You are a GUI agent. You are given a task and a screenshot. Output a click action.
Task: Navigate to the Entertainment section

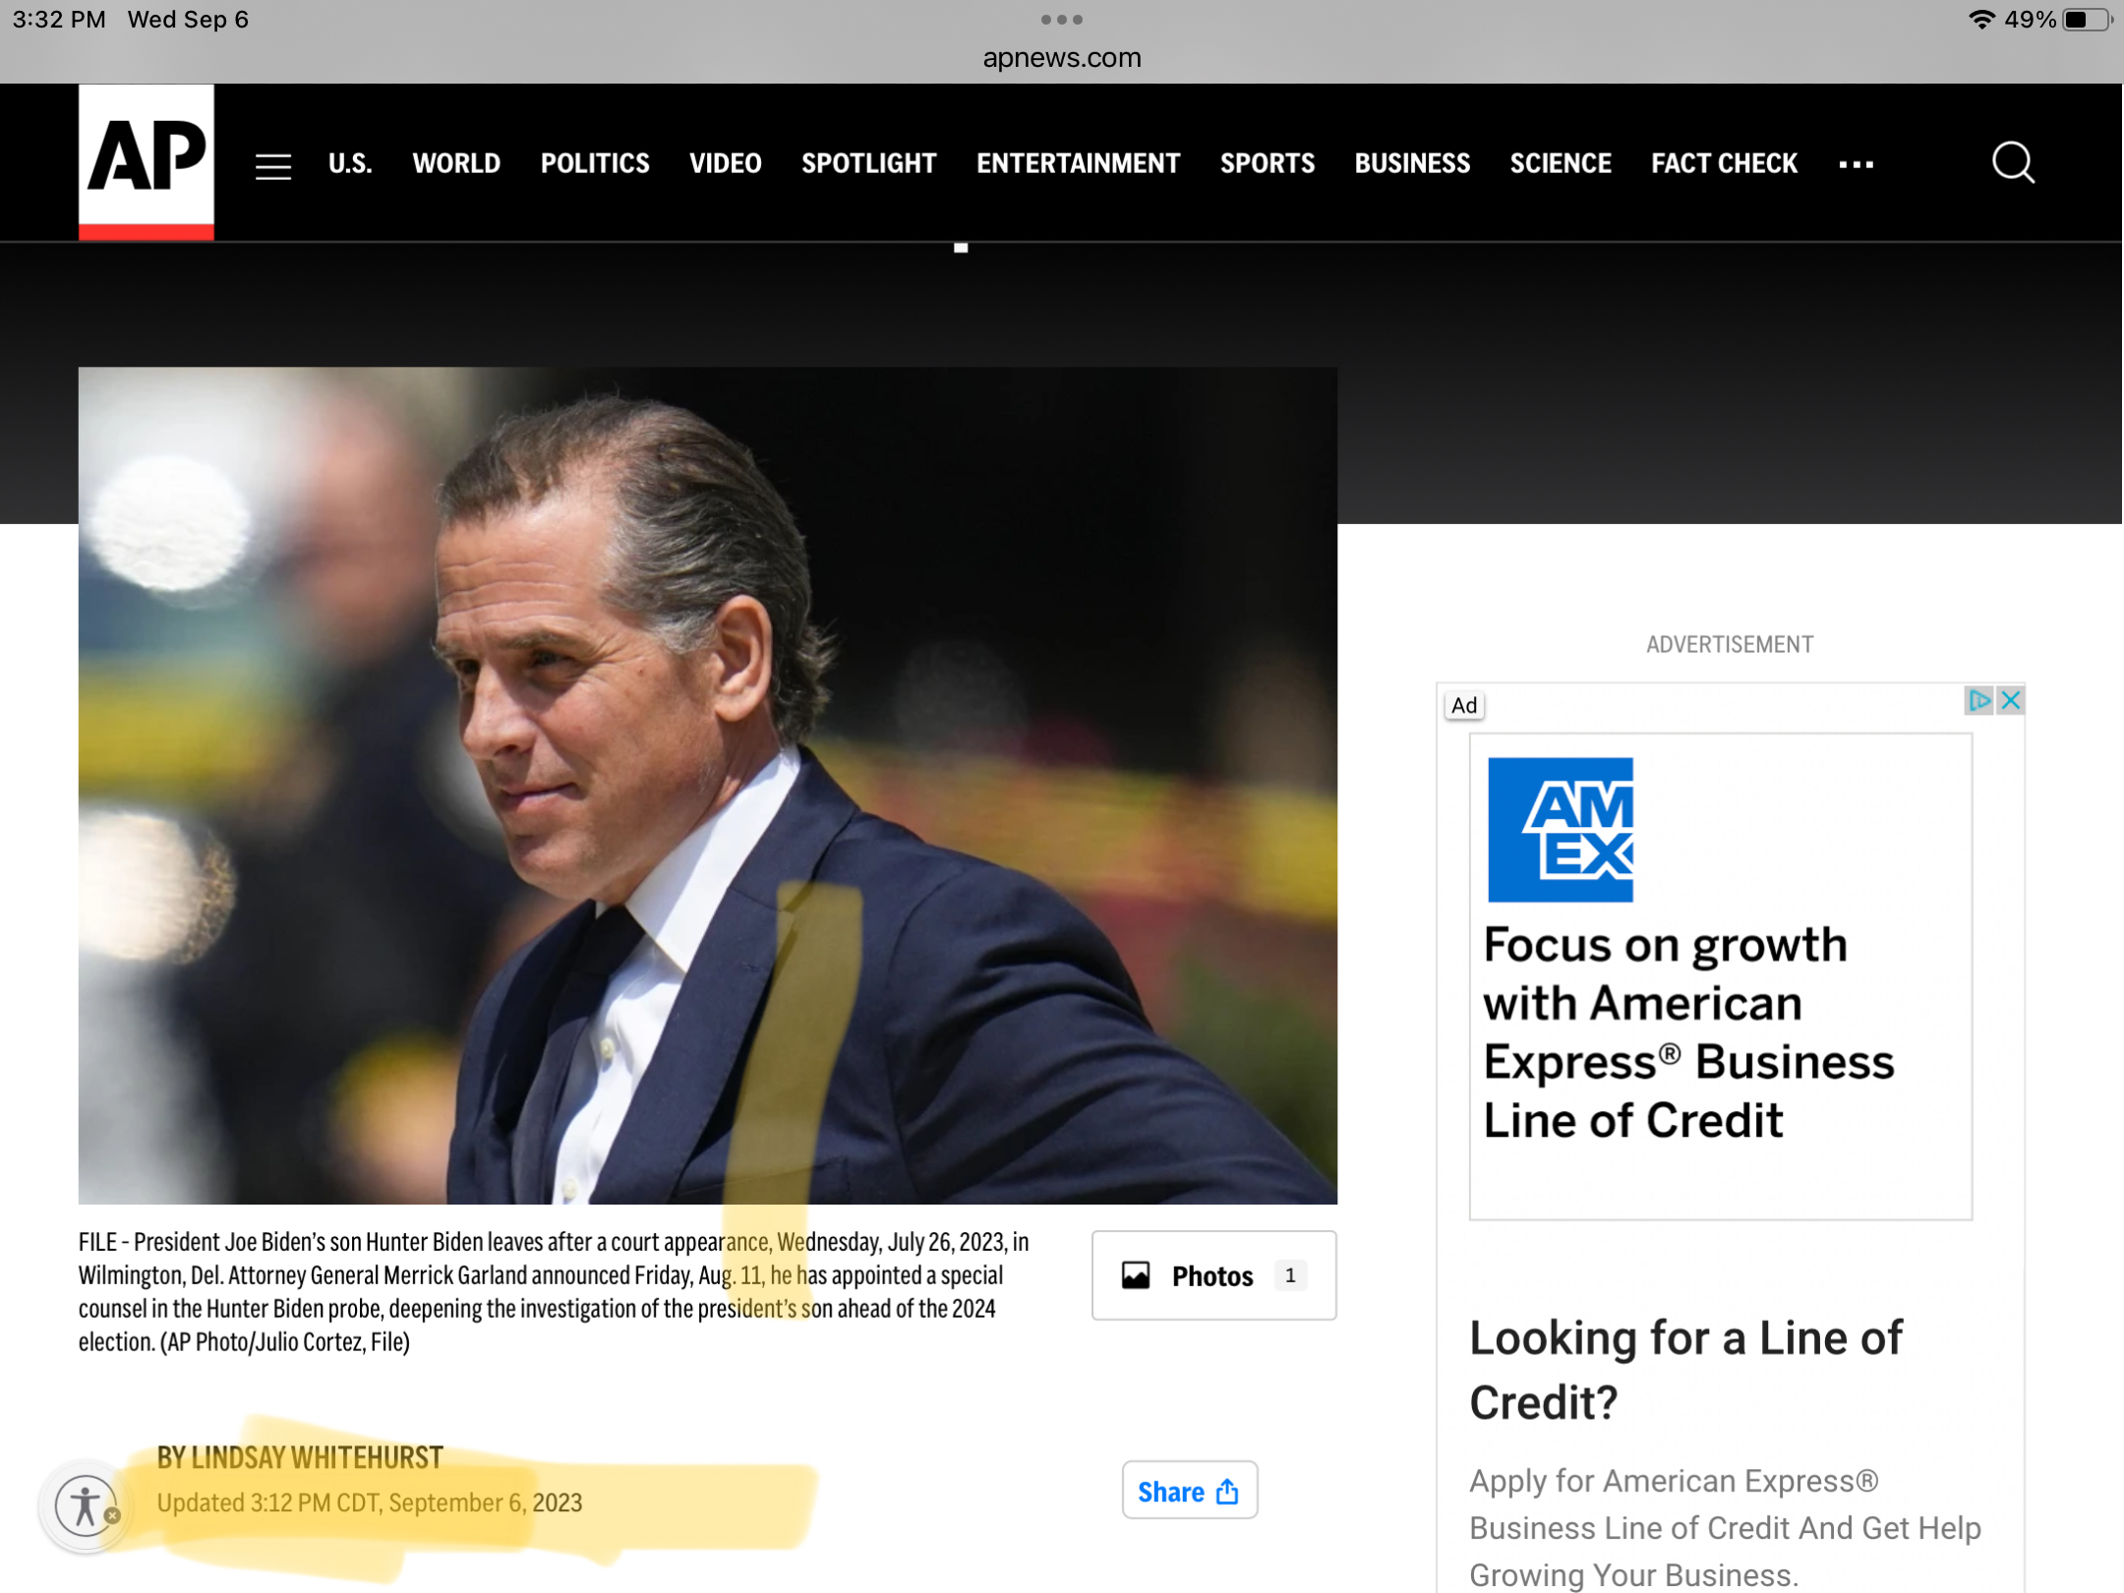pyautogui.click(x=1078, y=163)
